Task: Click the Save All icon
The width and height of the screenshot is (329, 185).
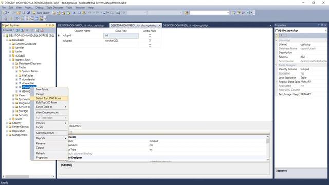Action: pos(28,13)
